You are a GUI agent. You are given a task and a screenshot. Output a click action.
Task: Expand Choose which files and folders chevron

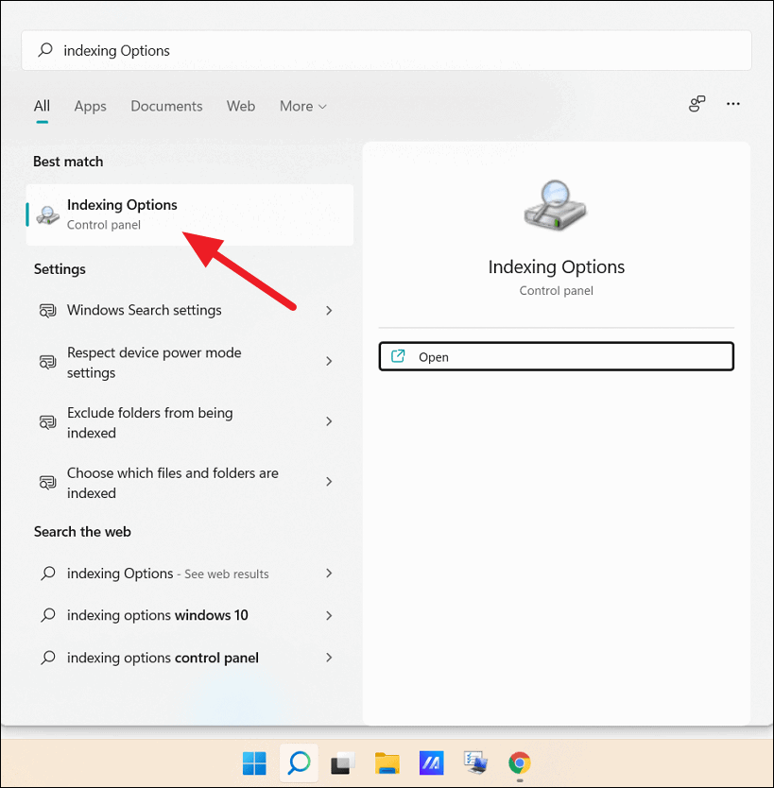(x=329, y=482)
